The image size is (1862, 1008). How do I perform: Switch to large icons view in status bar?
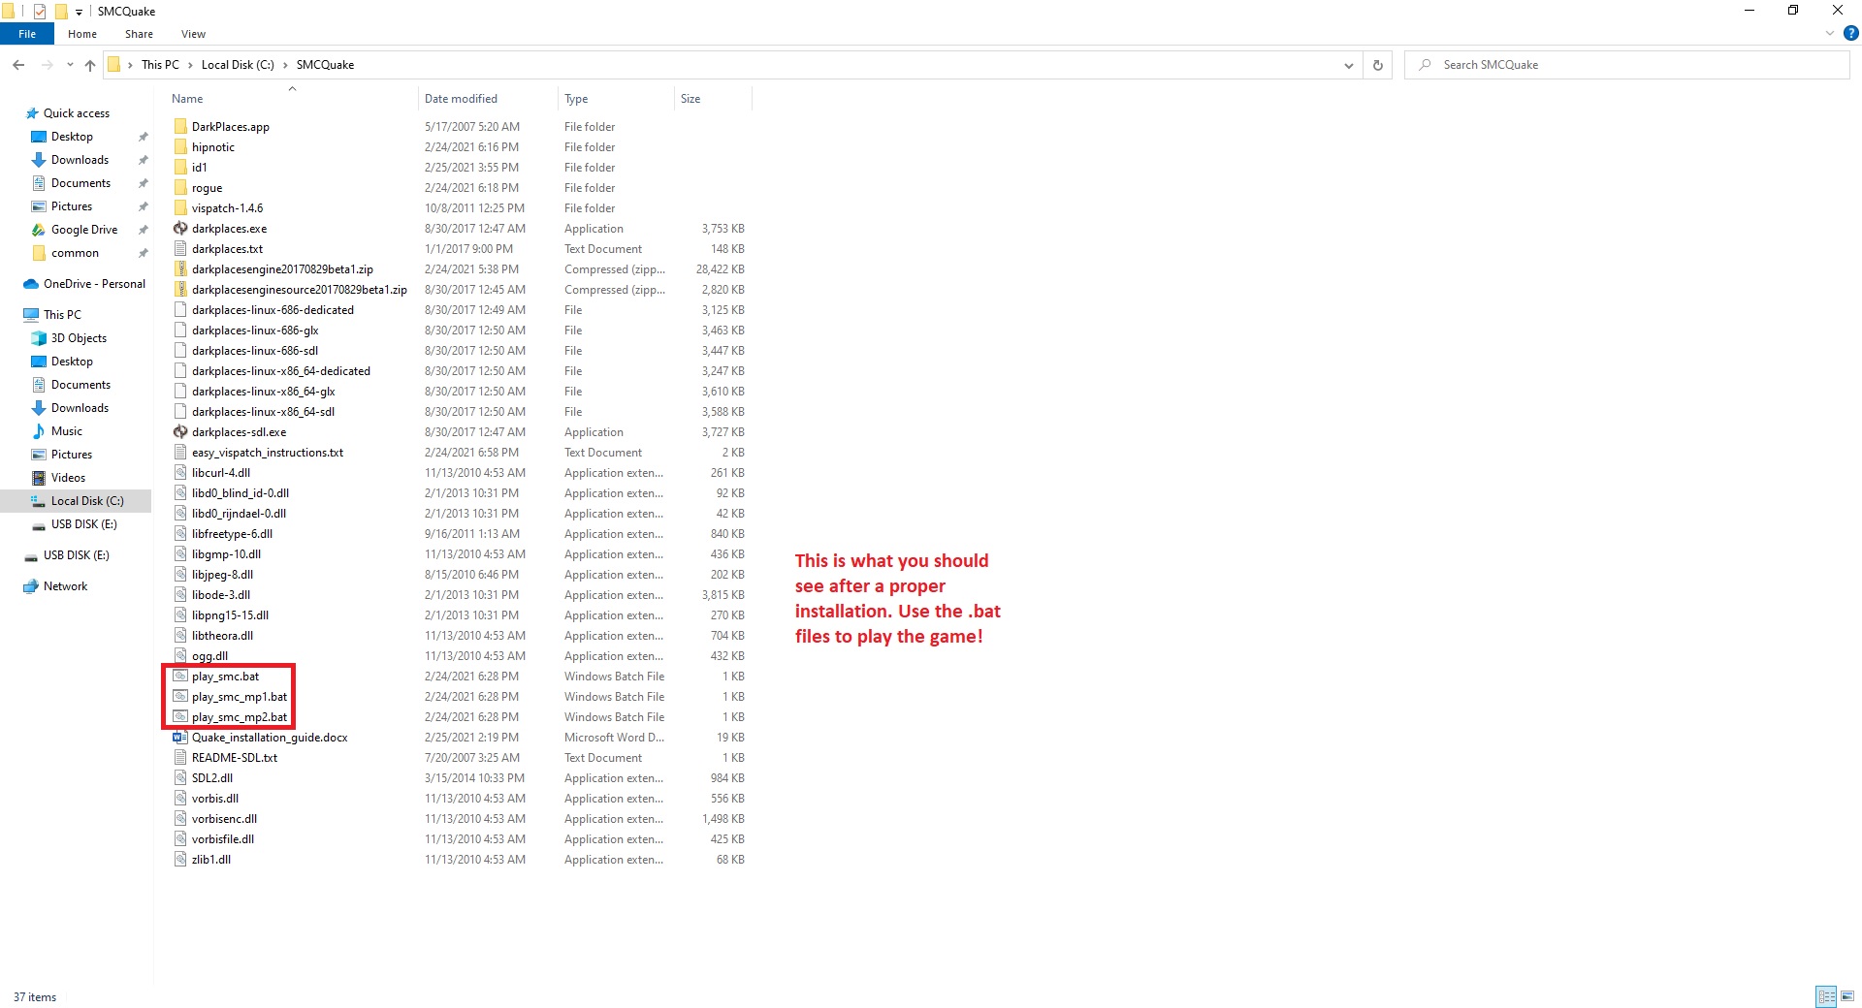point(1847,996)
